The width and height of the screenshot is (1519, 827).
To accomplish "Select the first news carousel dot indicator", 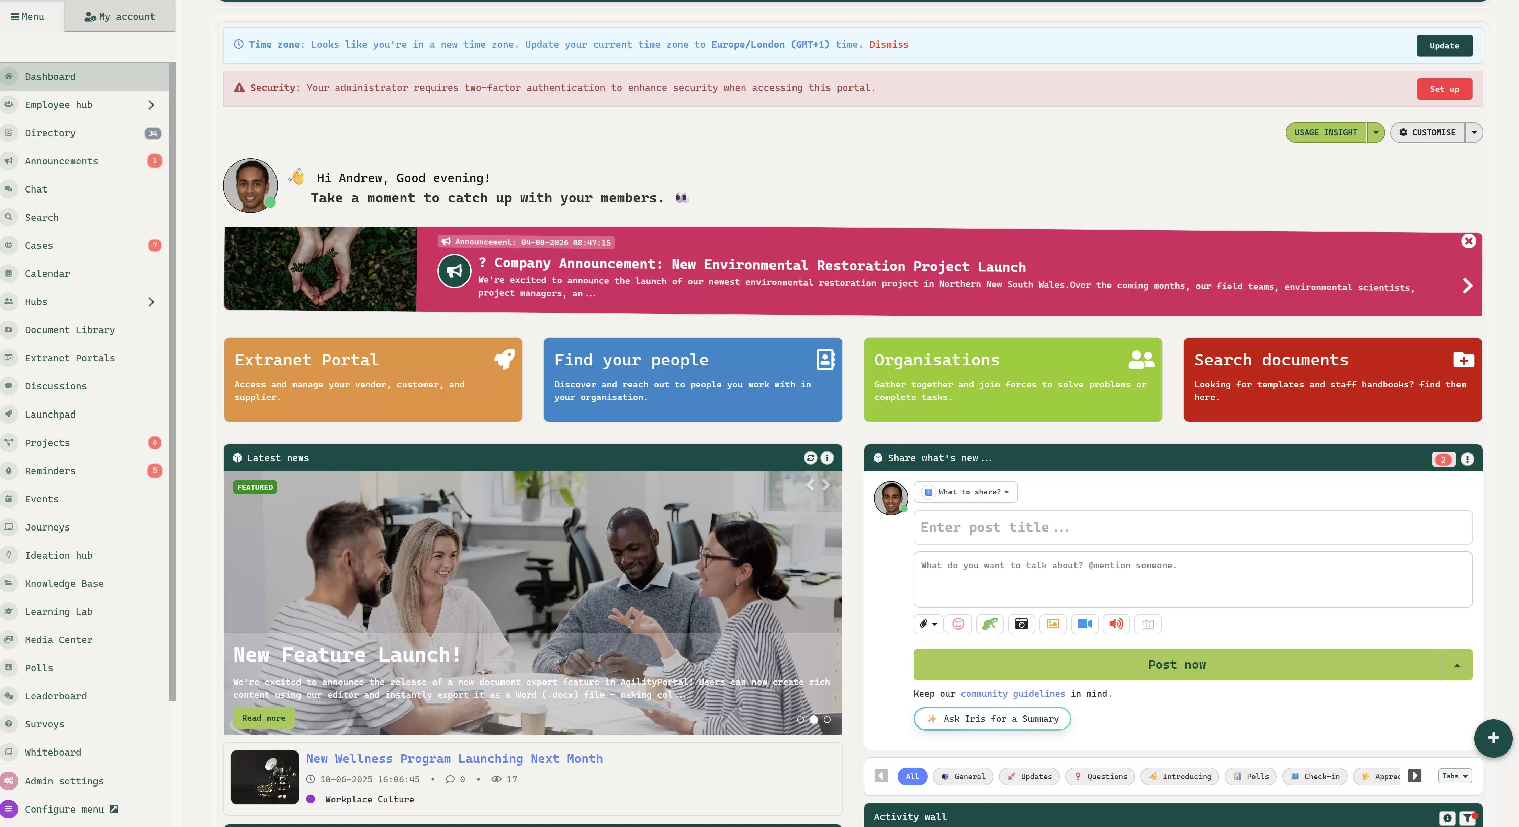I will tap(800, 719).
